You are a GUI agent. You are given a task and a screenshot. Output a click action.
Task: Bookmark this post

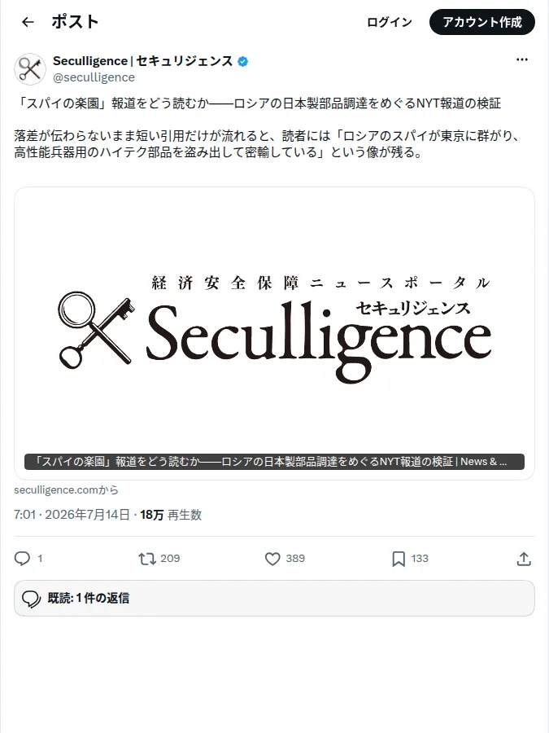click(x=399, y=558)
